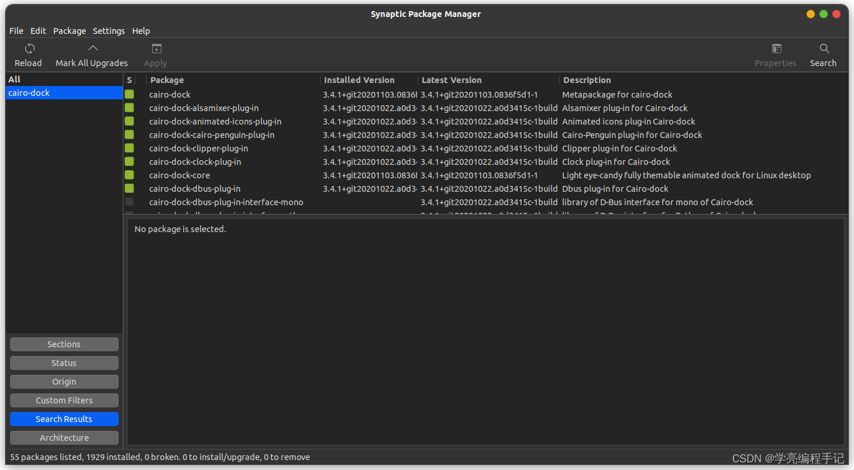Click 'Clock plug-in for Cairo-dock' description
Image resolution: width=854 pixels, height=470 pixels.
click(x=616, y=162)
